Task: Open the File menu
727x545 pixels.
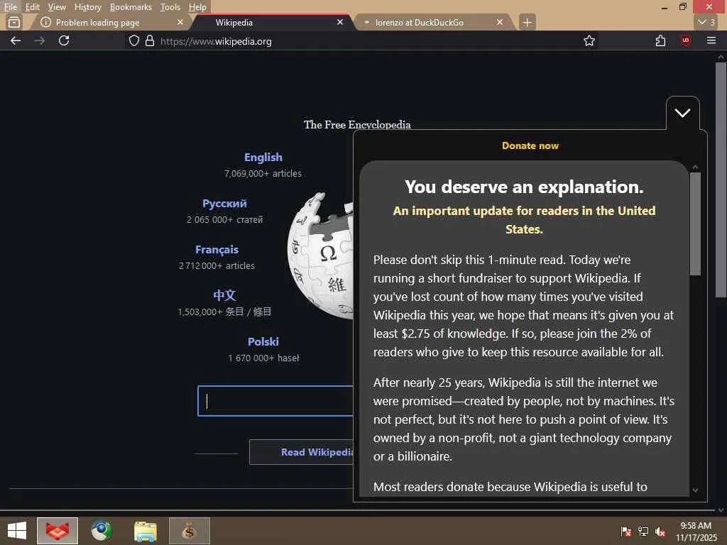Action: 10,7
